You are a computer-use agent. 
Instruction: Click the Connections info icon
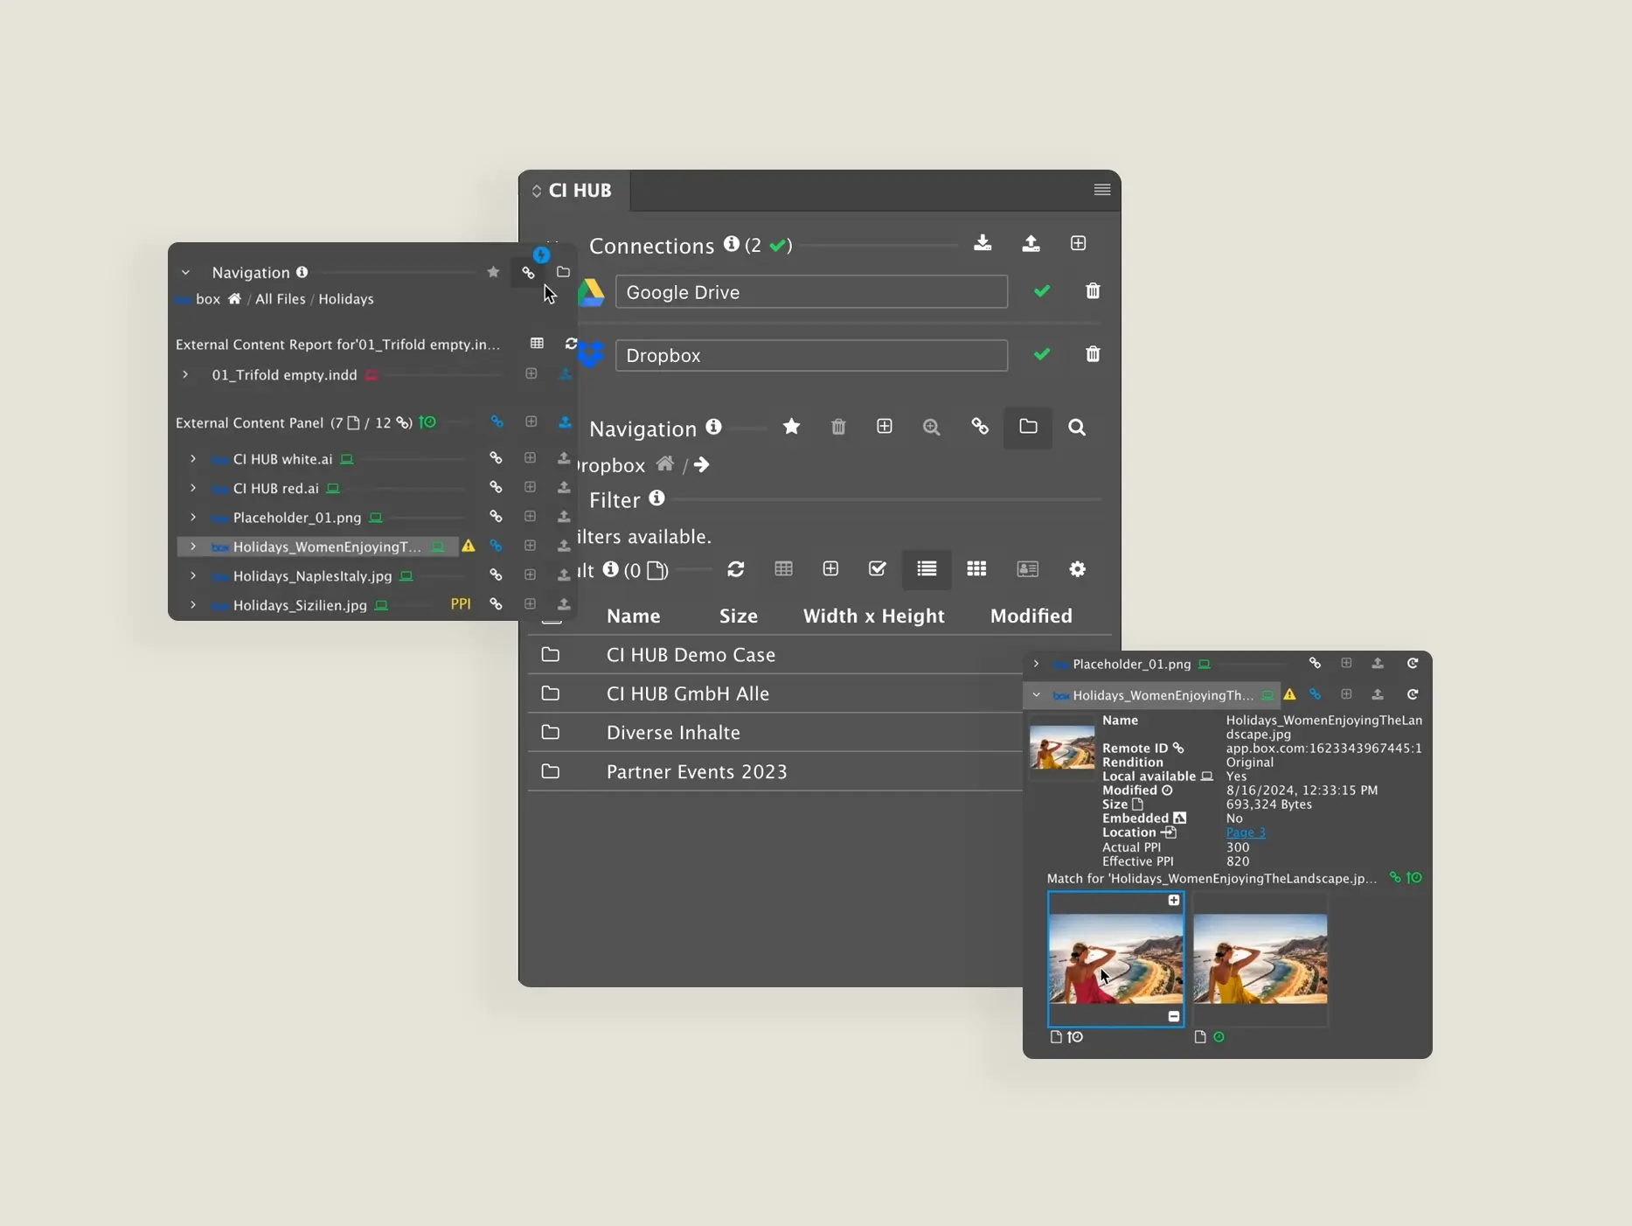coord(731,244)
